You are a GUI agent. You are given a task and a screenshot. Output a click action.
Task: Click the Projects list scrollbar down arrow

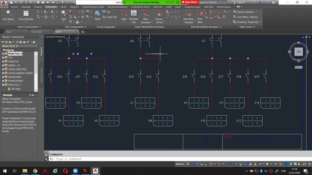(x=36, y=90)
